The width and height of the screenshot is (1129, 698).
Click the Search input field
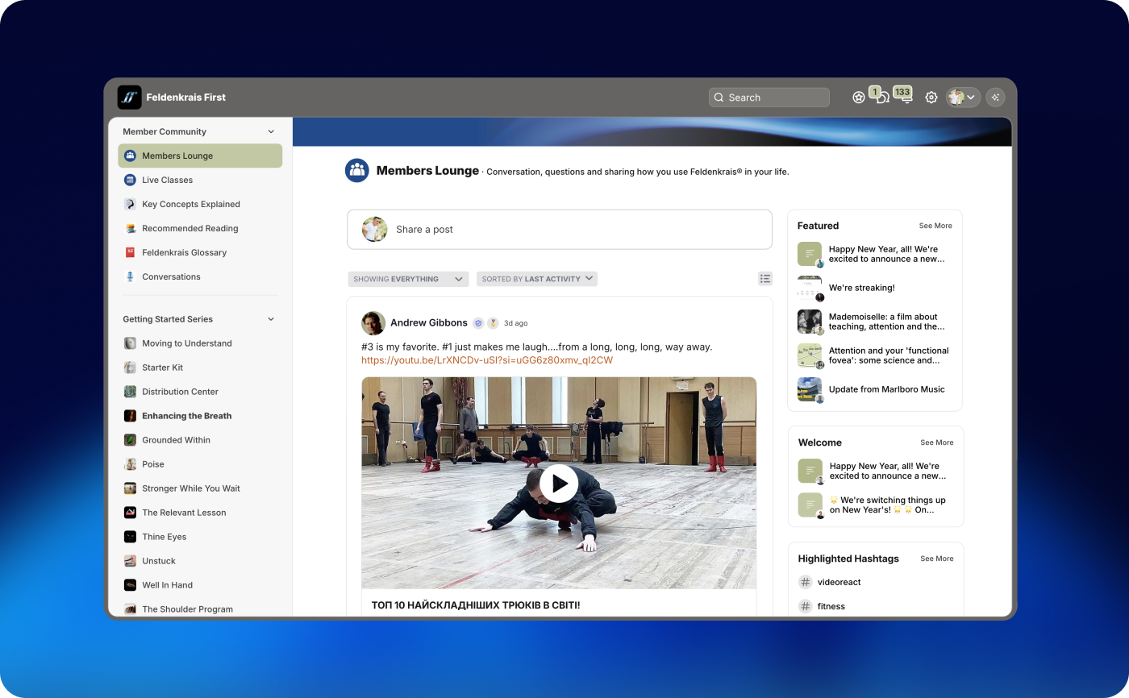[769, 98]
